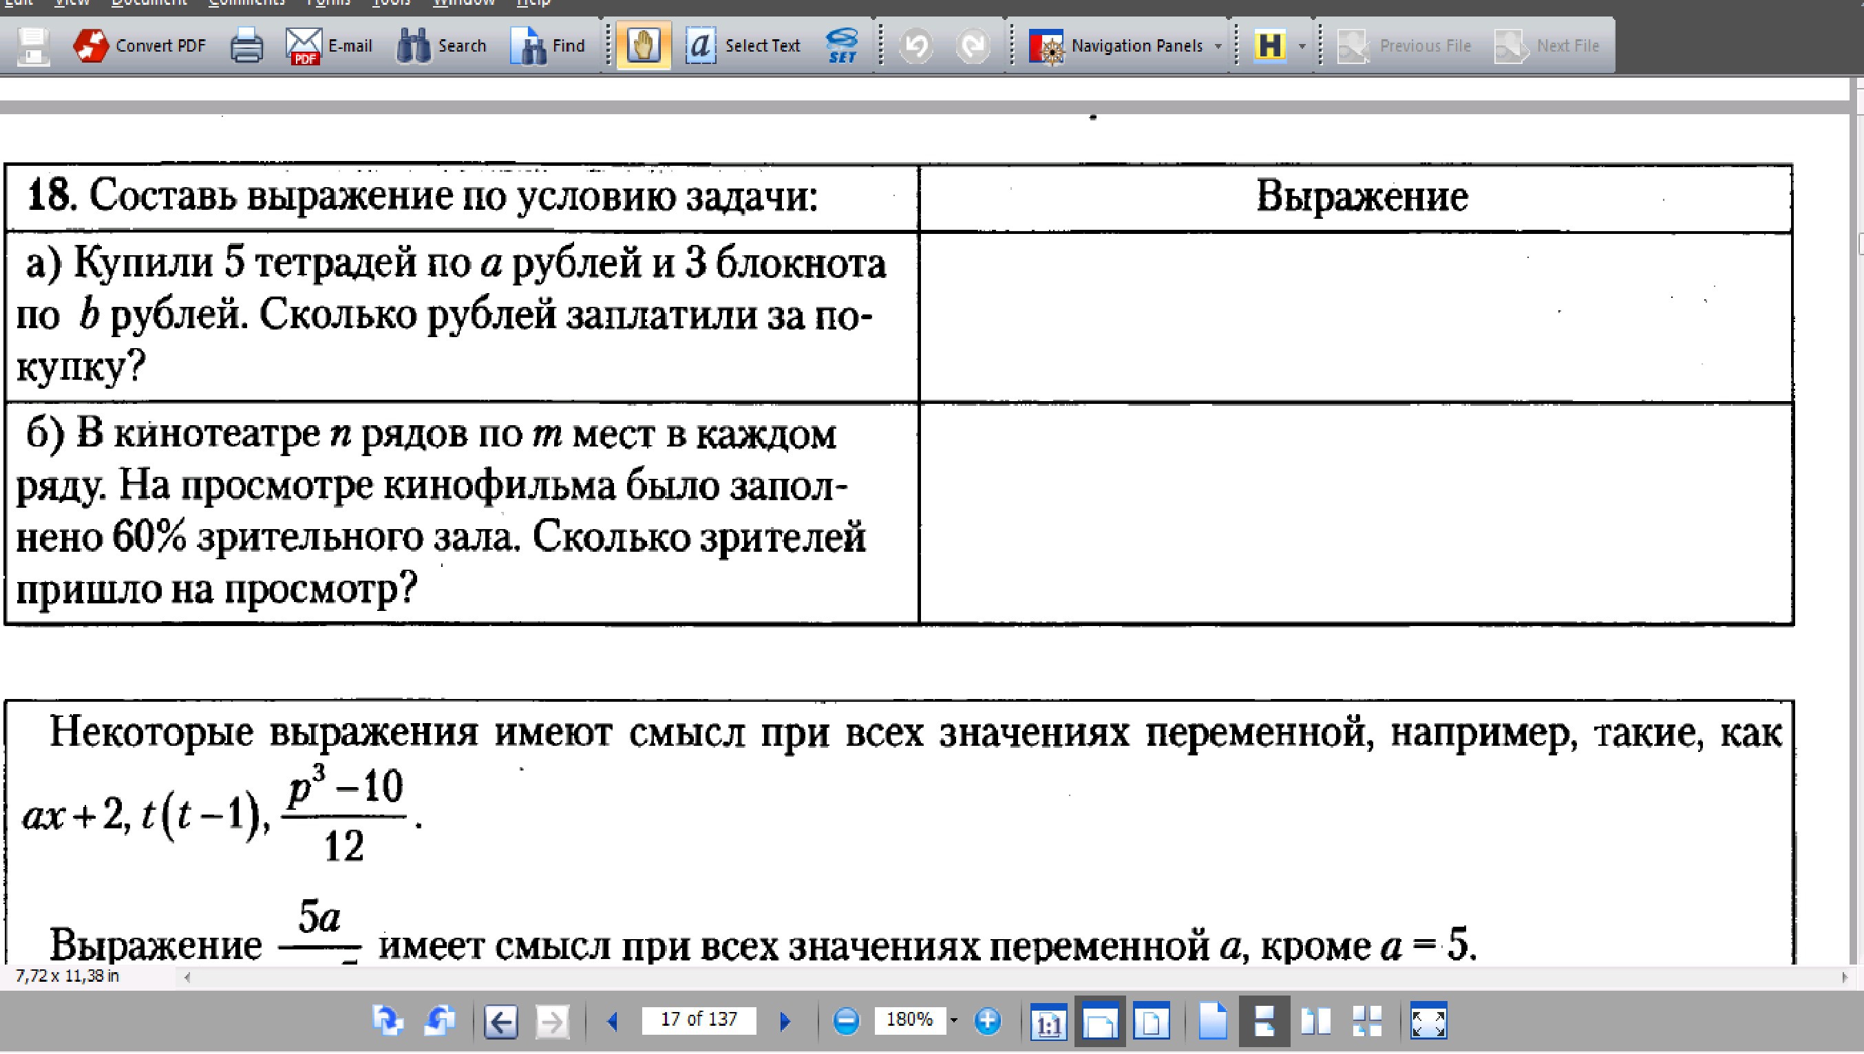1864x1054 pixels.
Task: Open E-mail PDF tool
Action: pyautogui.click(x=329, y=45)
